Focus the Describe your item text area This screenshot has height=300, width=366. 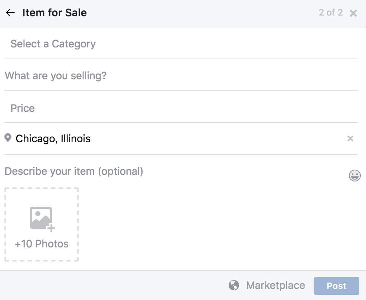(x=74, y=171)
